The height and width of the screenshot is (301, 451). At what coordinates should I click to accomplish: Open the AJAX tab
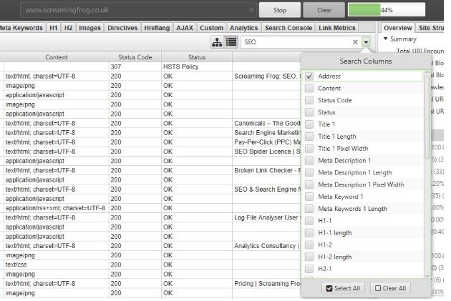(185, 28)
